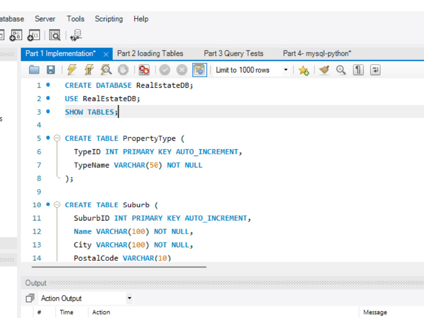Create new function icon in main toolbar
Viewport: 424px width, 318px height.
point(33,36)
